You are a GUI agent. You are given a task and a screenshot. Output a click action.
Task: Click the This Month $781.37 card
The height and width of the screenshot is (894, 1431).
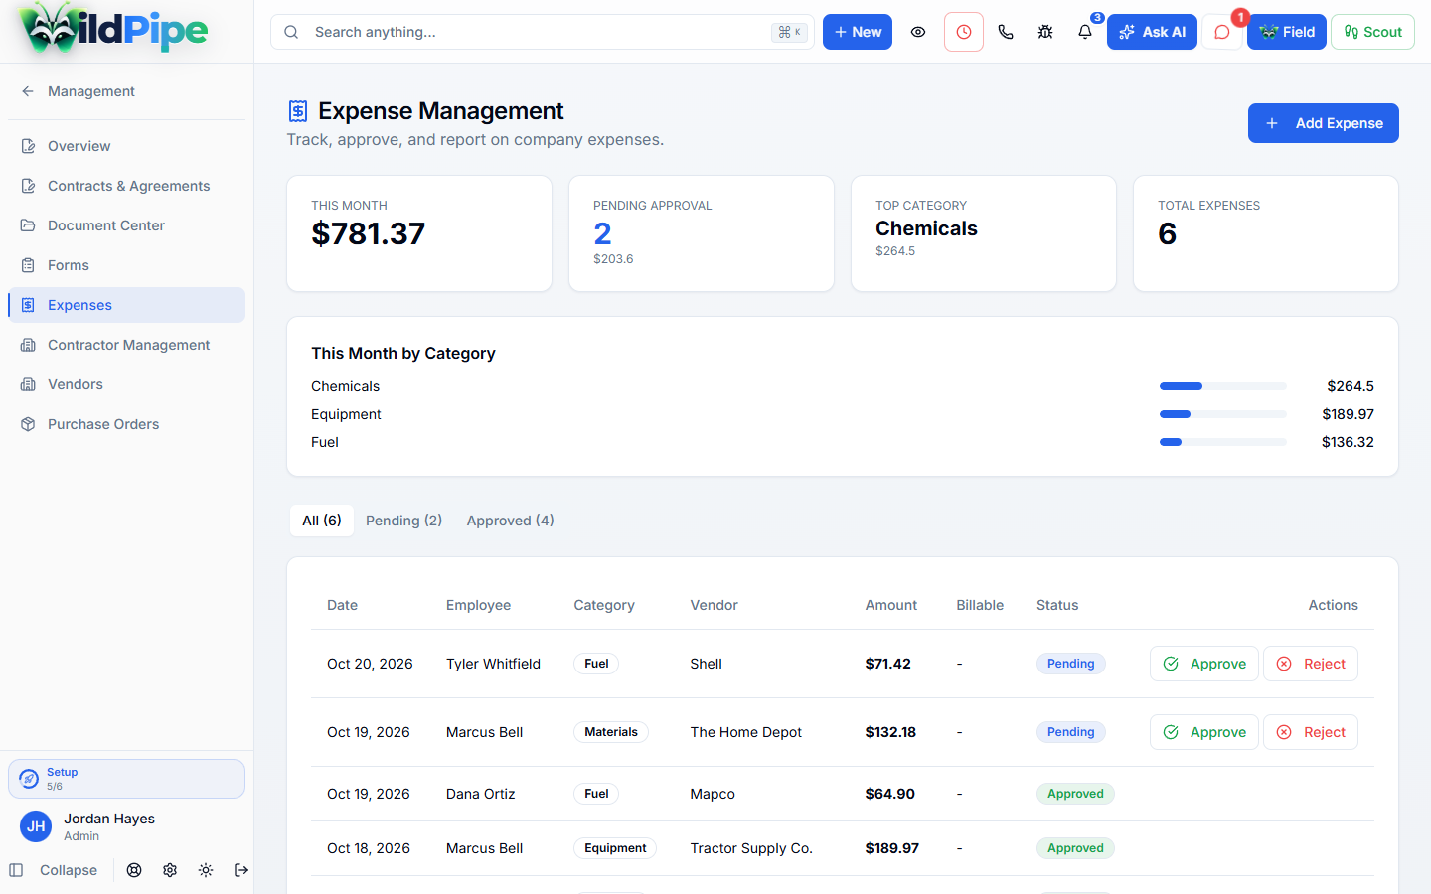click(x=419, y=233)
